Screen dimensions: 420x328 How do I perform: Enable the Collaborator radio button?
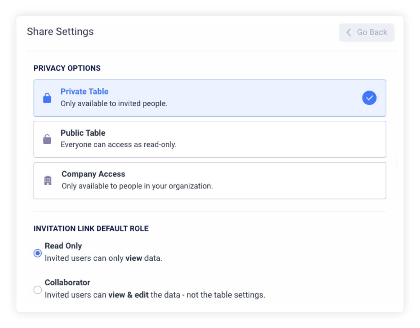tap(37, 290)
